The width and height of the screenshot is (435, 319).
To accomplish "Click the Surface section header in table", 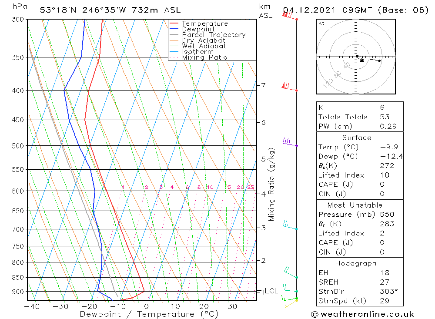I will point(357,138).
